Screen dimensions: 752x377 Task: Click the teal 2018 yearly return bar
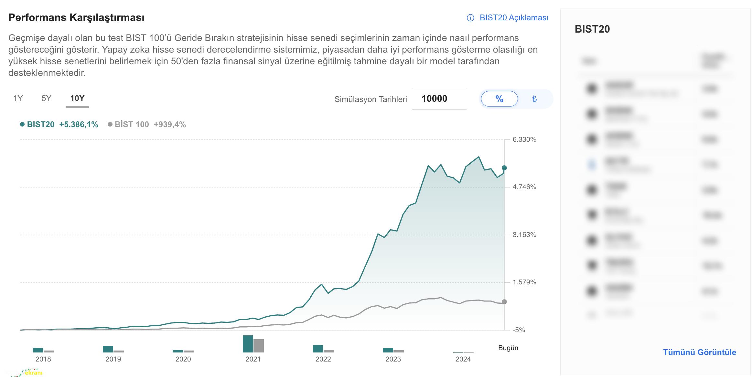point(38,350)
